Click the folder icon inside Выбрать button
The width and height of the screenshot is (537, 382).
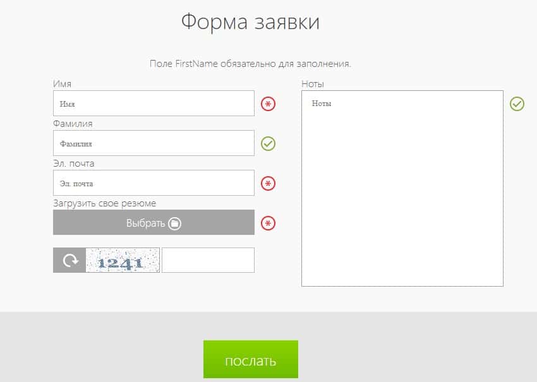click(x=174, y=223)
